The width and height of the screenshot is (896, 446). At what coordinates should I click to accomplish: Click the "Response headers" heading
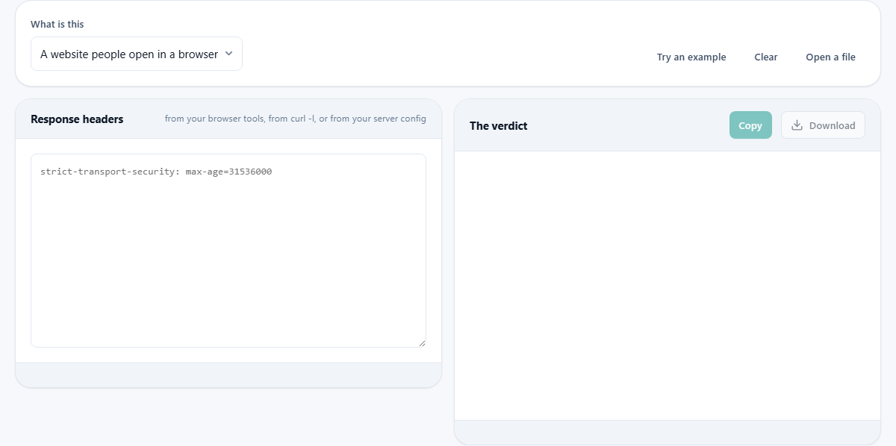point(77,119)
